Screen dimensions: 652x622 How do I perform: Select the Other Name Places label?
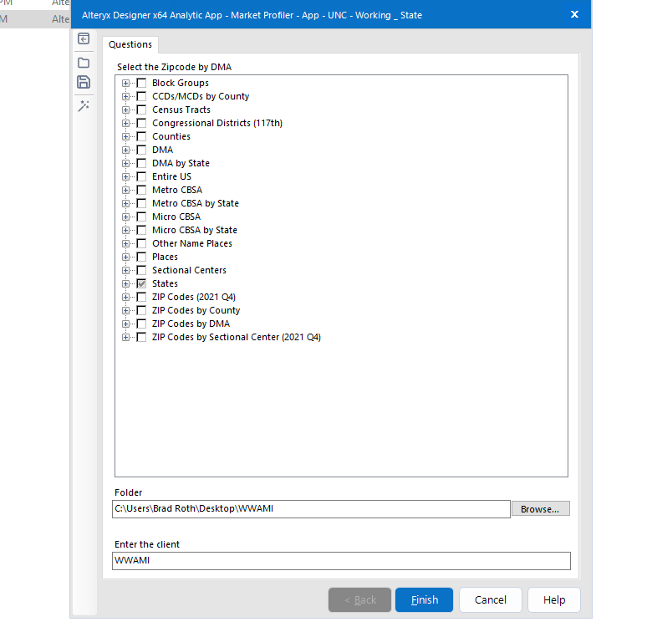click(192, 243)
